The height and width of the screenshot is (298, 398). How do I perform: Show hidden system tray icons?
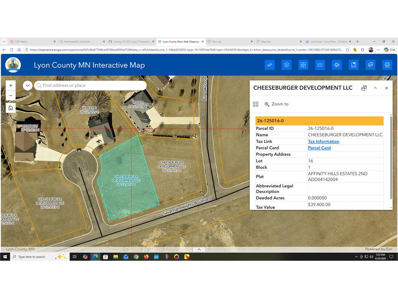pos(356,257)
